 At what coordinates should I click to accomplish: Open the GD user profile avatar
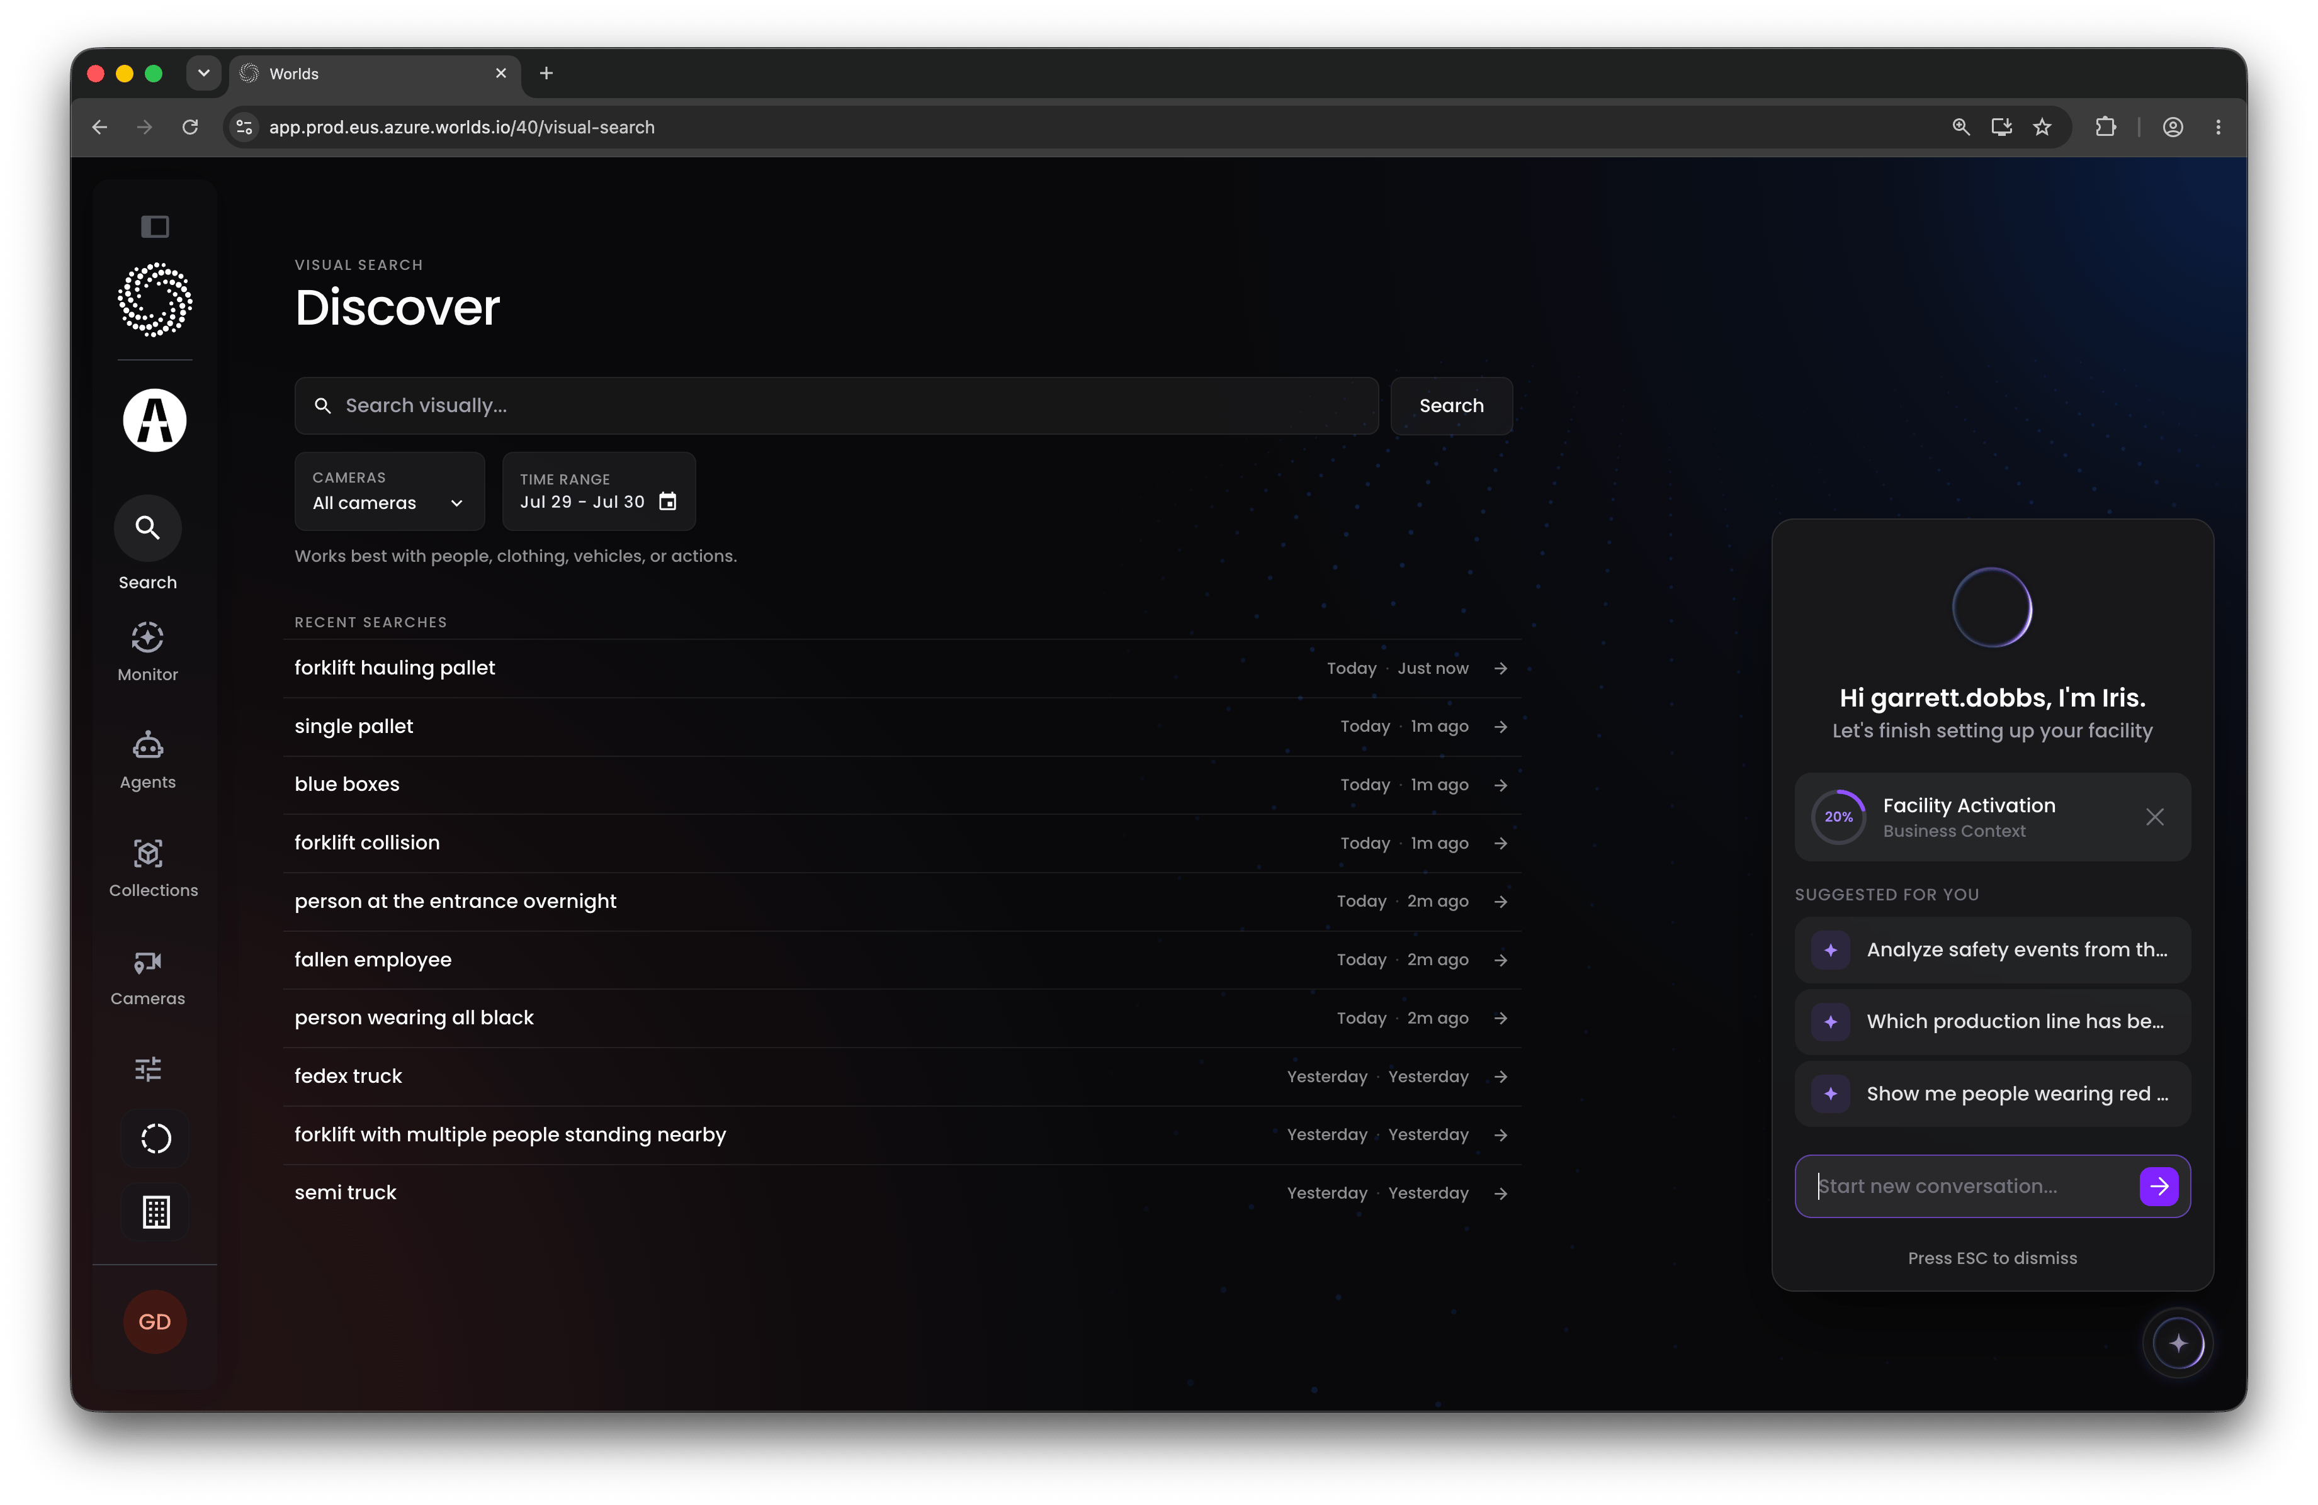pyautogui.click(x=155, y=1322)
